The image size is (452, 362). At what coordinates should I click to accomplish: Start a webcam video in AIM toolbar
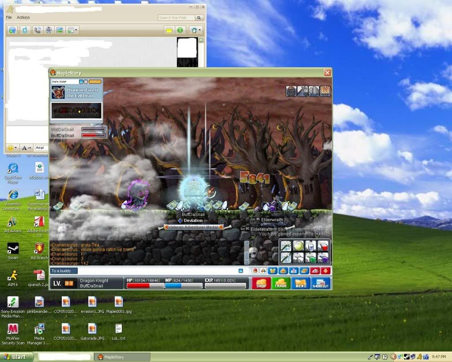point(49,30)
